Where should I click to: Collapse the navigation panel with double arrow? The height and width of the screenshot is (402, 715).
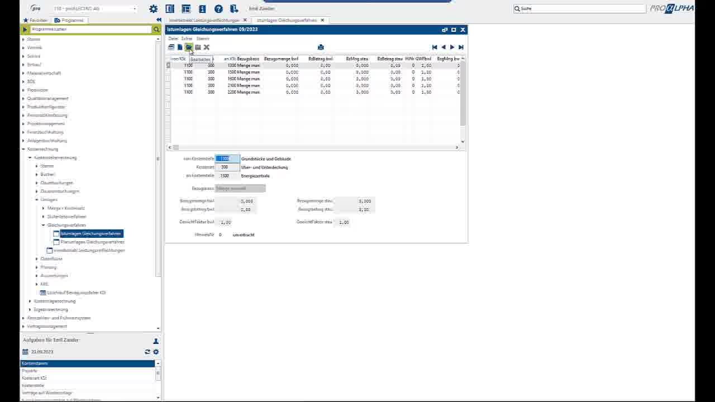[159, 20]
